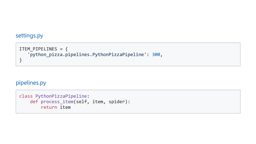Click the self parameter

pos(81,102)
